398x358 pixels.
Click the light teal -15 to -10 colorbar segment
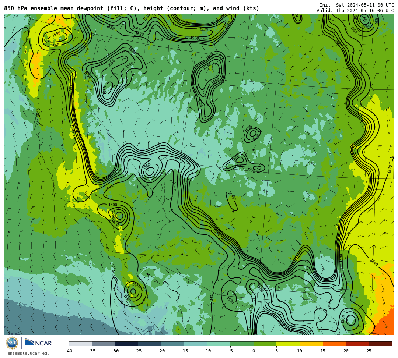[x=196, y=344]
